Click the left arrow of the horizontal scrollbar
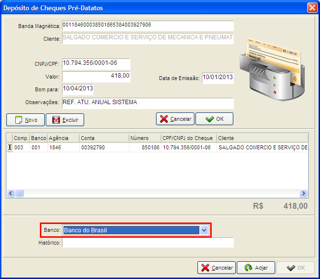The image size is (320, 279). pyautogui.click(x=11, y=194)
